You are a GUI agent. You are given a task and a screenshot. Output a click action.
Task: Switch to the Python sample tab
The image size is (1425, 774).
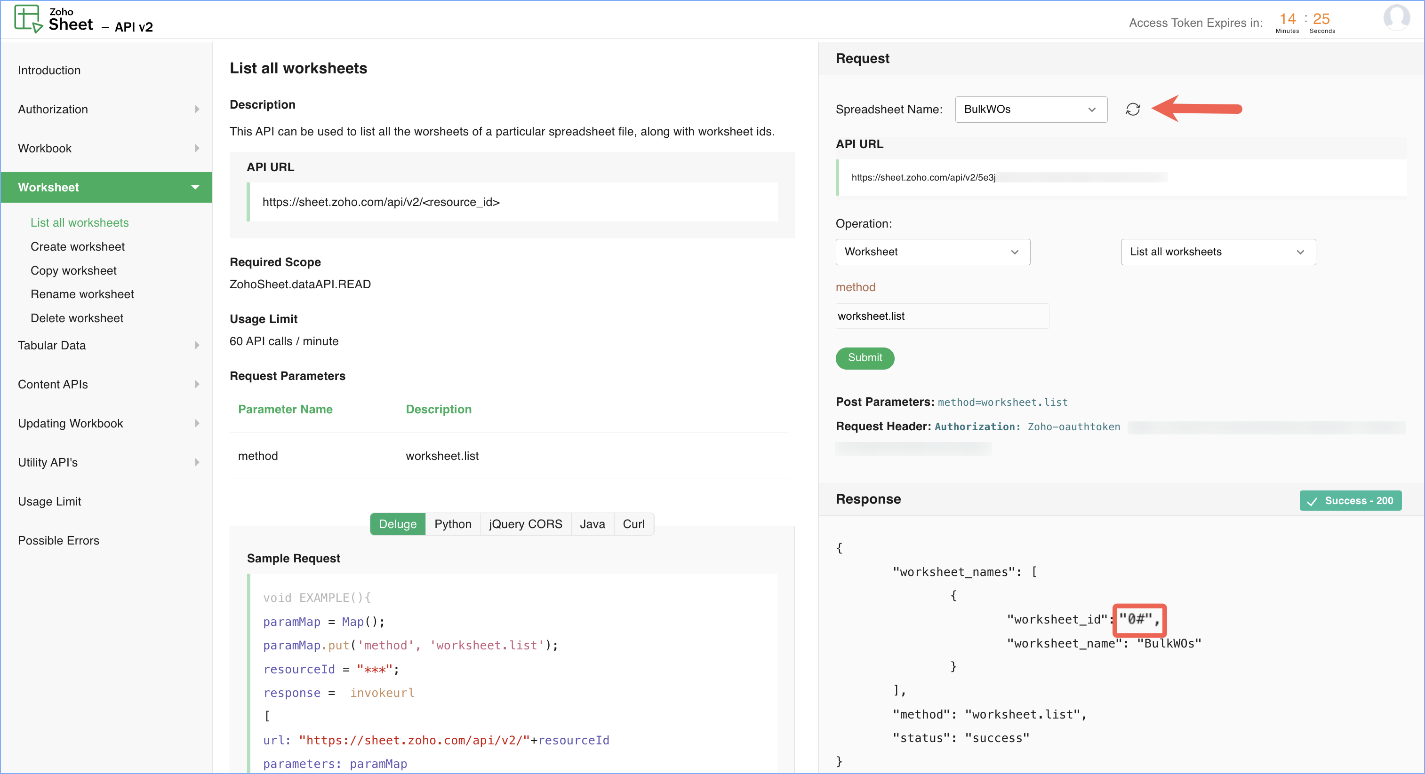[x=453, y=524]
